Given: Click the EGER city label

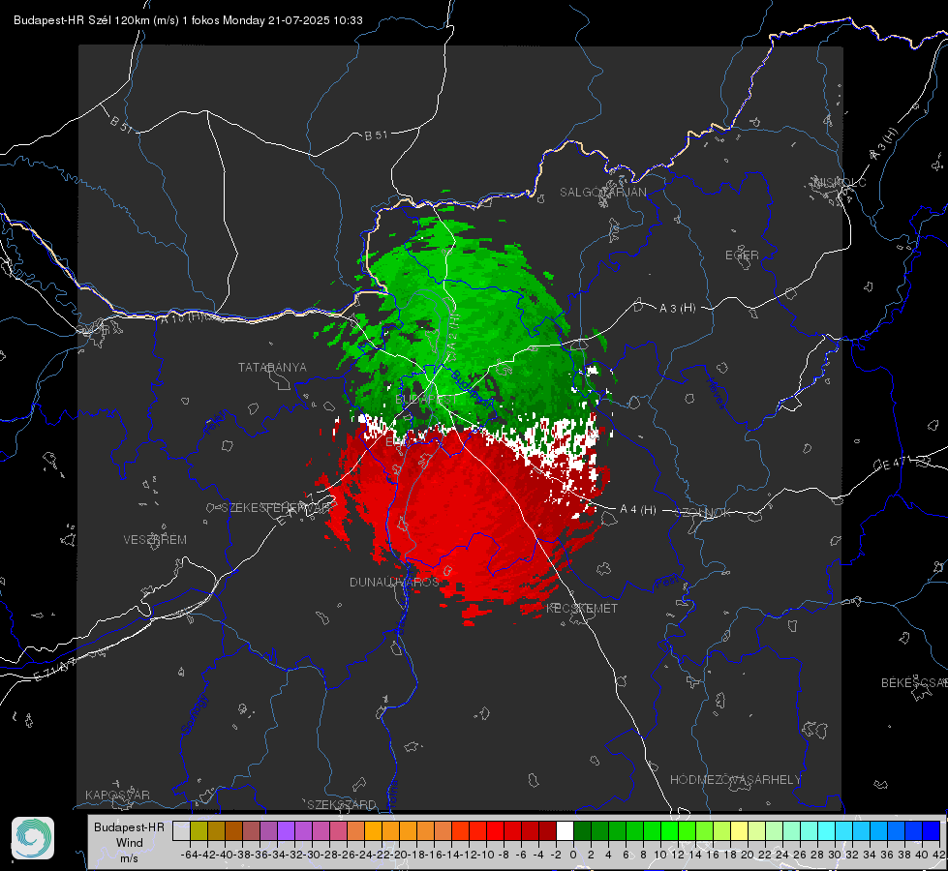Looking at the screenshot, I should [742, 255].
